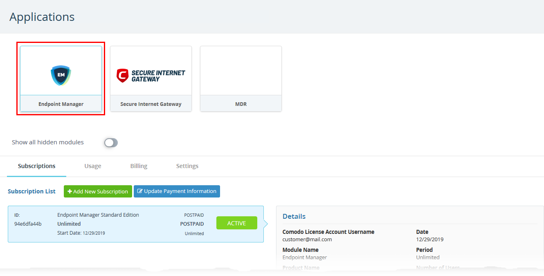Click the Date value 12/29/2019 in Details
This screenshot has width=544, height=276.
(x=430, y=240)
